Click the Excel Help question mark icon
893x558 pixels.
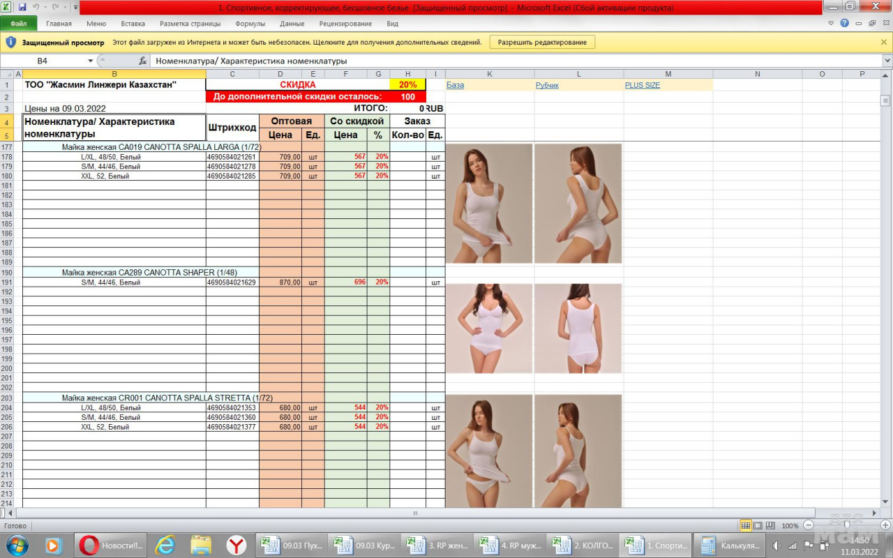coord(845,23)
